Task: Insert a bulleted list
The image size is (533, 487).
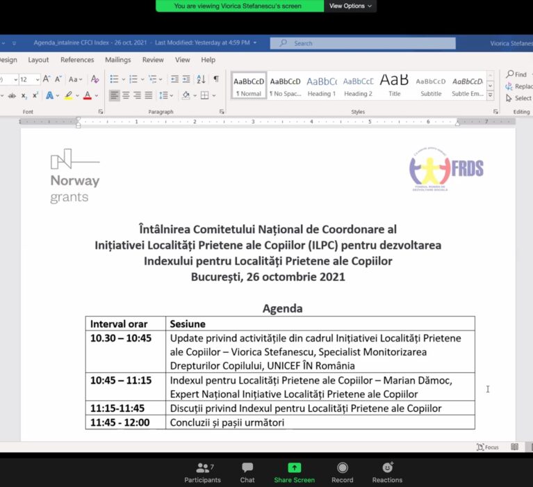Action: coord(114,79)
